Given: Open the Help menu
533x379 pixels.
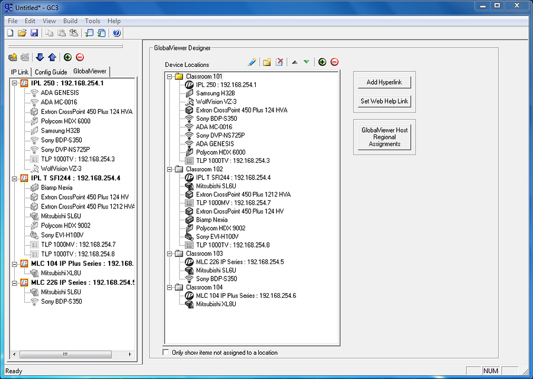Looking at the screenshot, I should [x=114, y=21].
